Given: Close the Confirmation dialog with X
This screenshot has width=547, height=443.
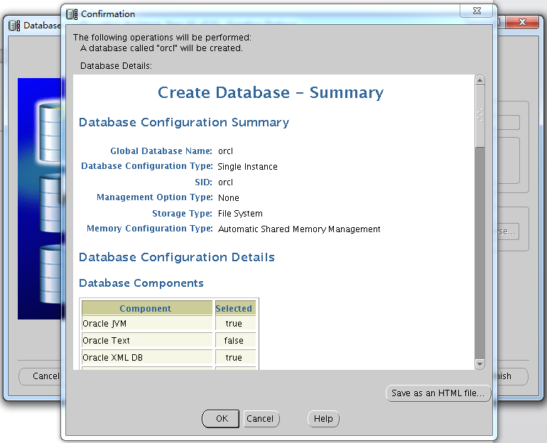Looking at the screenshot, I should point(477,11).
